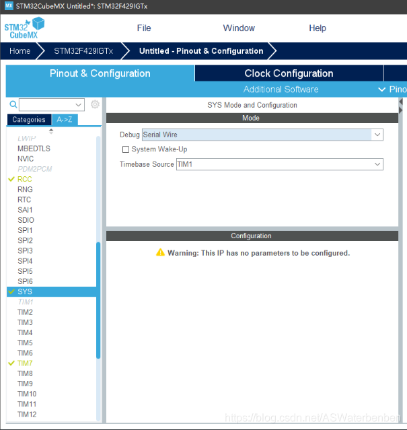Viewport: 407px width, 430px height.
Task: Select MBEDTLS in the peripheral list
Action: click(34, 149)
